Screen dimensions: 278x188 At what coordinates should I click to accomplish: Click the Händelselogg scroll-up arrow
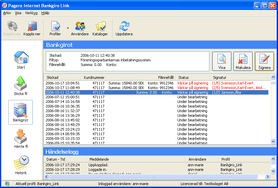(273, 159)
